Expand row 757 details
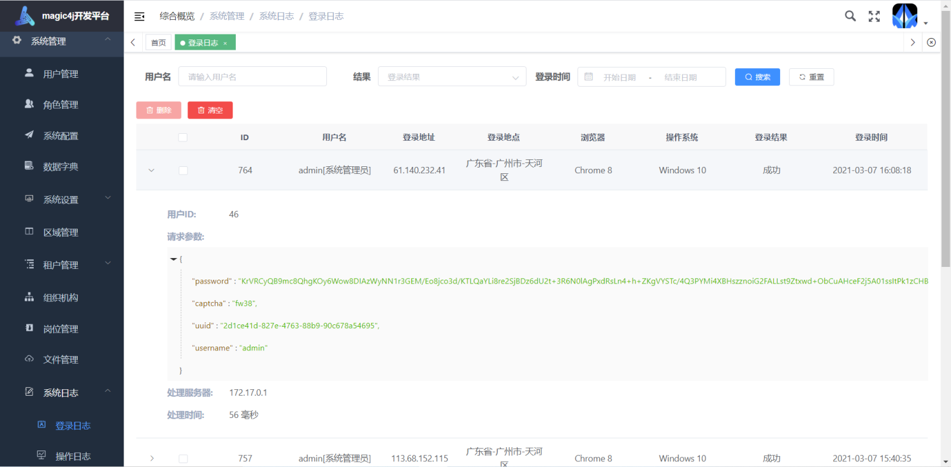951x467 pixels. 151,459
